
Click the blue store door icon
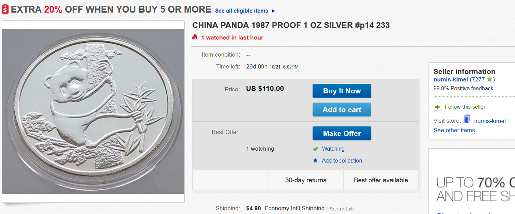[467, 120]
